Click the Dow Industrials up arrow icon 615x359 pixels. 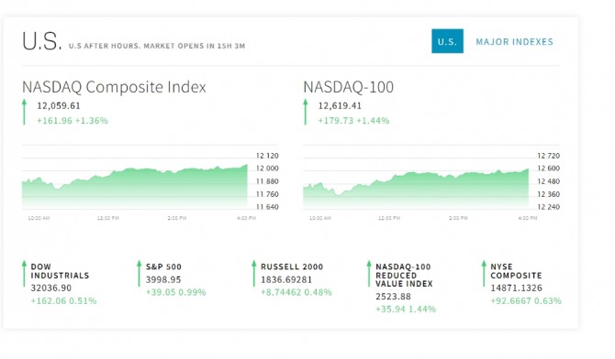24,273
